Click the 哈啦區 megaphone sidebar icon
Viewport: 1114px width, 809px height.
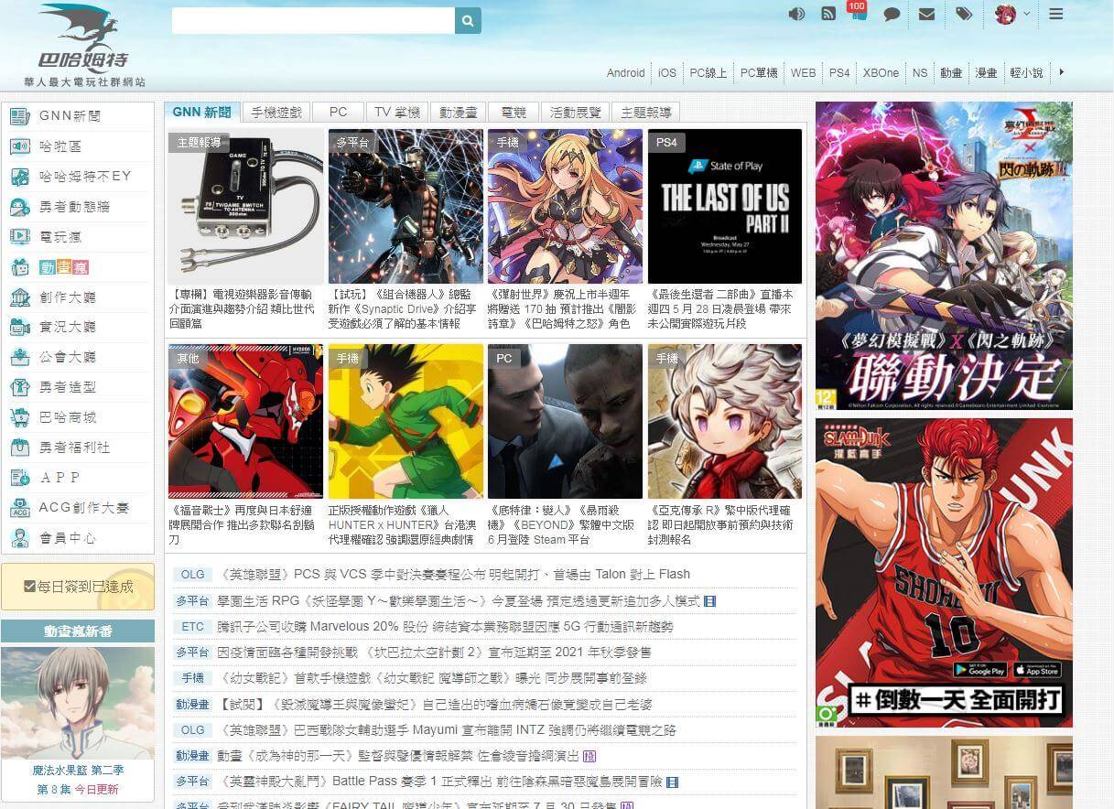[x=19, y=146]
